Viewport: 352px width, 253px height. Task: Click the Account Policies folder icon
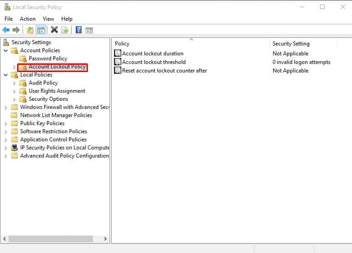[14, 50]
